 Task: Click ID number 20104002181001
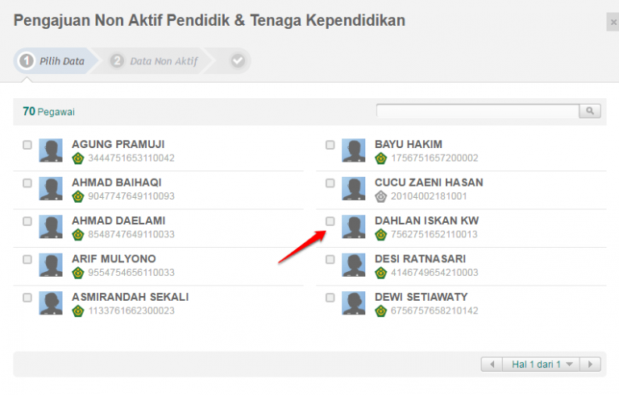click(x=429, y=196)
